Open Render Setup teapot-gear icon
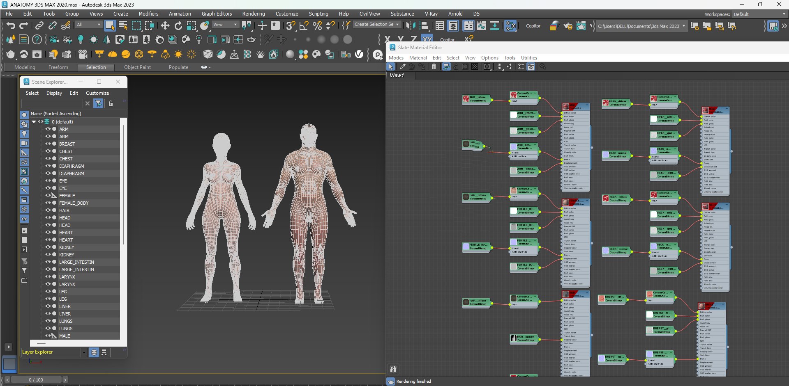The image size is (789, 386). 568,26
